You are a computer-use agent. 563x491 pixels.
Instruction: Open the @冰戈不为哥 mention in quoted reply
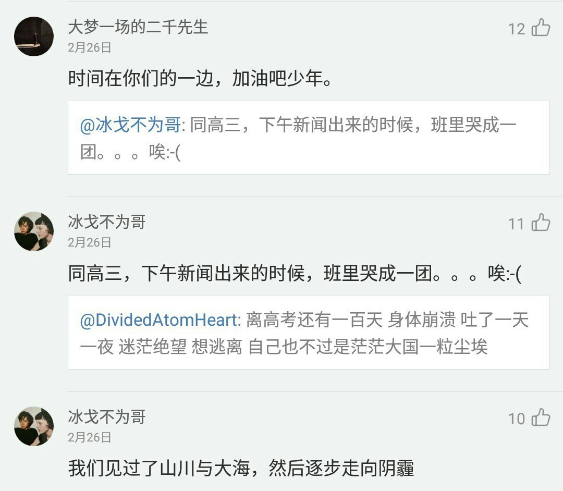(x=131, y=126)
